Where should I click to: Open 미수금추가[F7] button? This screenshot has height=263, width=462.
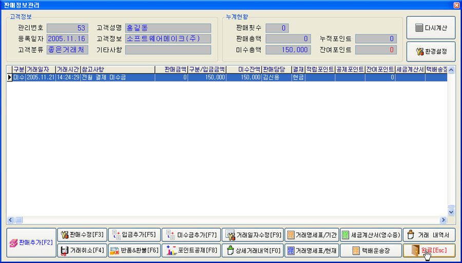[191, 235]
